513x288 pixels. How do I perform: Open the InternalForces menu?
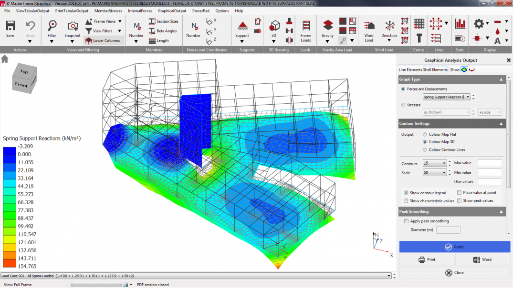click(140, 10)
